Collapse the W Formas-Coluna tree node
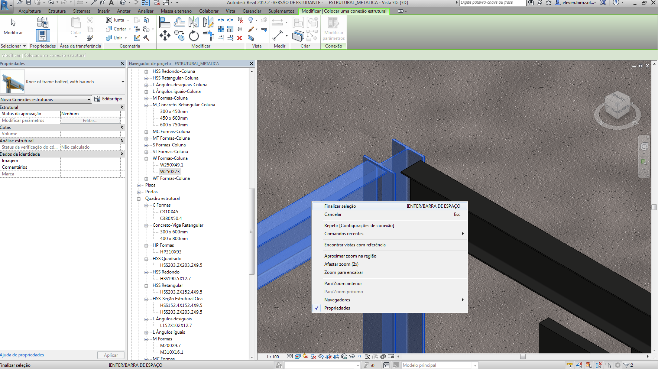This screenshot has width=658, height=369. coord(146,158)
